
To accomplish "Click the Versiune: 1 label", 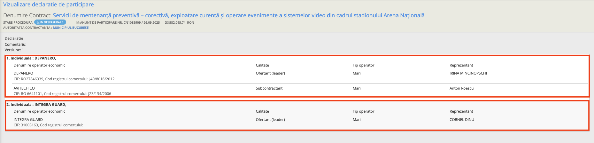I will (x=14, y=50).
